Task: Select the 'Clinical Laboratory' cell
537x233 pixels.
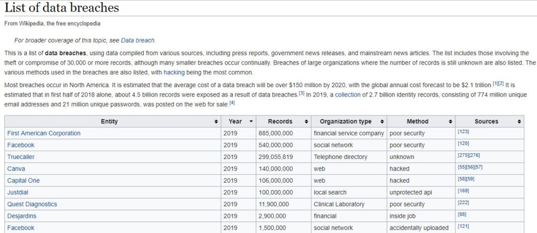Action: [x=349, y=204]
